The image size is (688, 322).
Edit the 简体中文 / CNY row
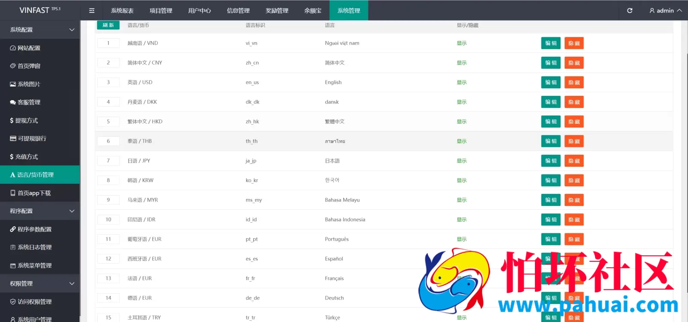click(551, 63)
